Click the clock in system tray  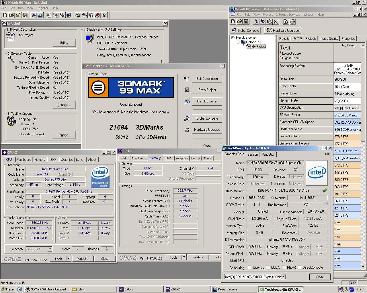(360, 290)
